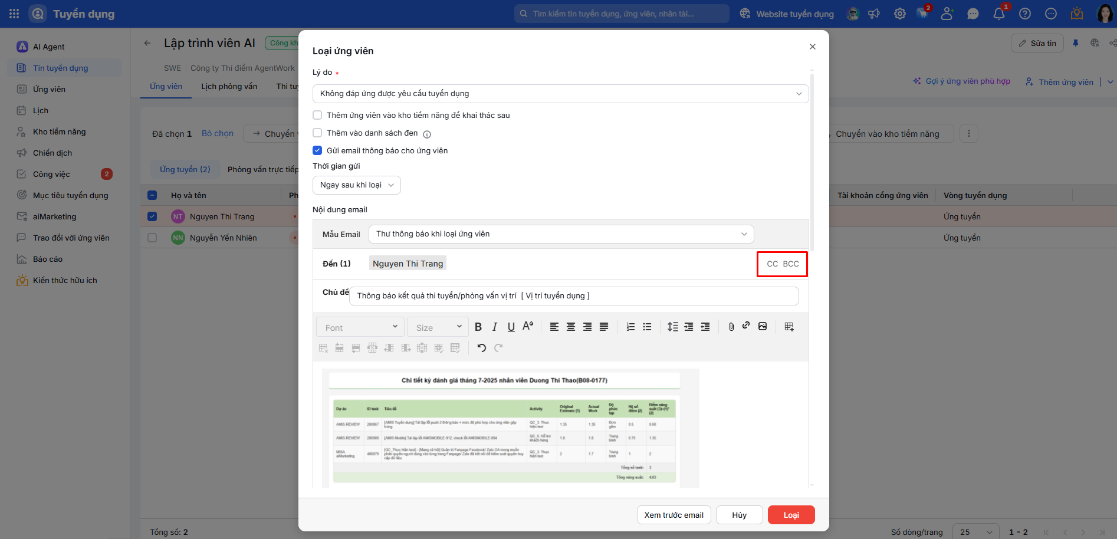This screenshot has width=1117, height=539.
Task: Toggle select-all checkbox in table header
Action: 152,195
